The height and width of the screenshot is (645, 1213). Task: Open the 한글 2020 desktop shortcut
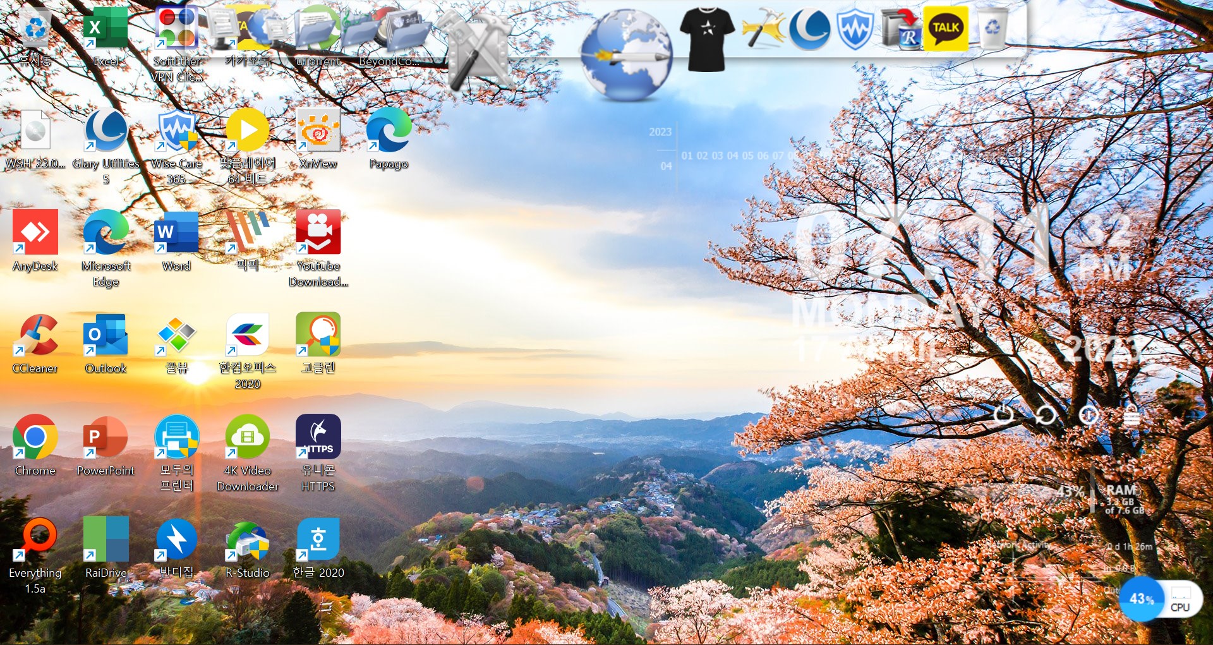pos(318,548)
